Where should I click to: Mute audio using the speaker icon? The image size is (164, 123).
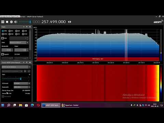[x=16, y=22]
